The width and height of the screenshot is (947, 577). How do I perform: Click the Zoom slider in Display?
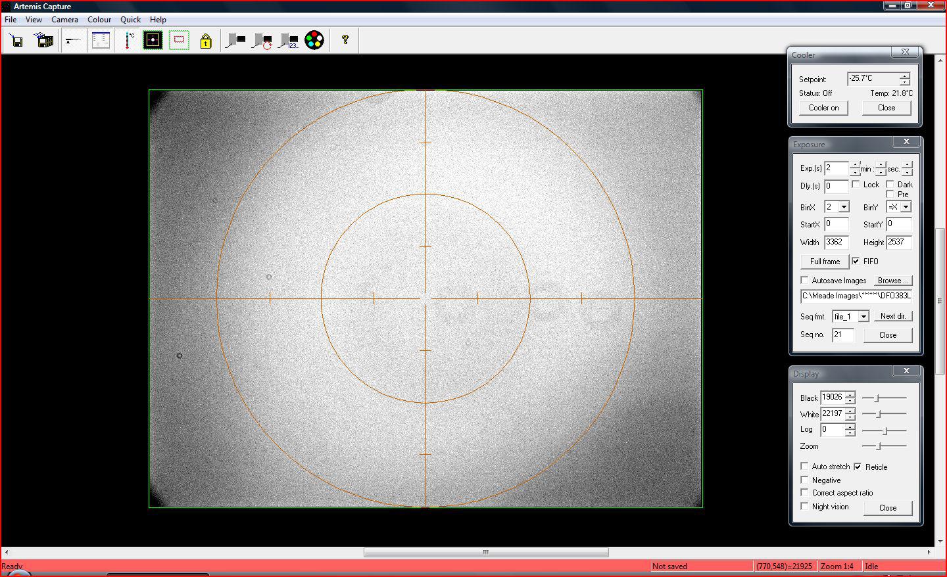[x=884, y=446]
